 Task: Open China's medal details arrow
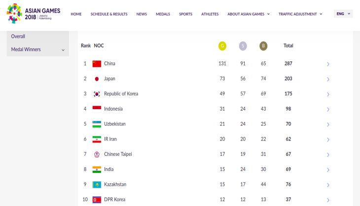click(328, 64)
